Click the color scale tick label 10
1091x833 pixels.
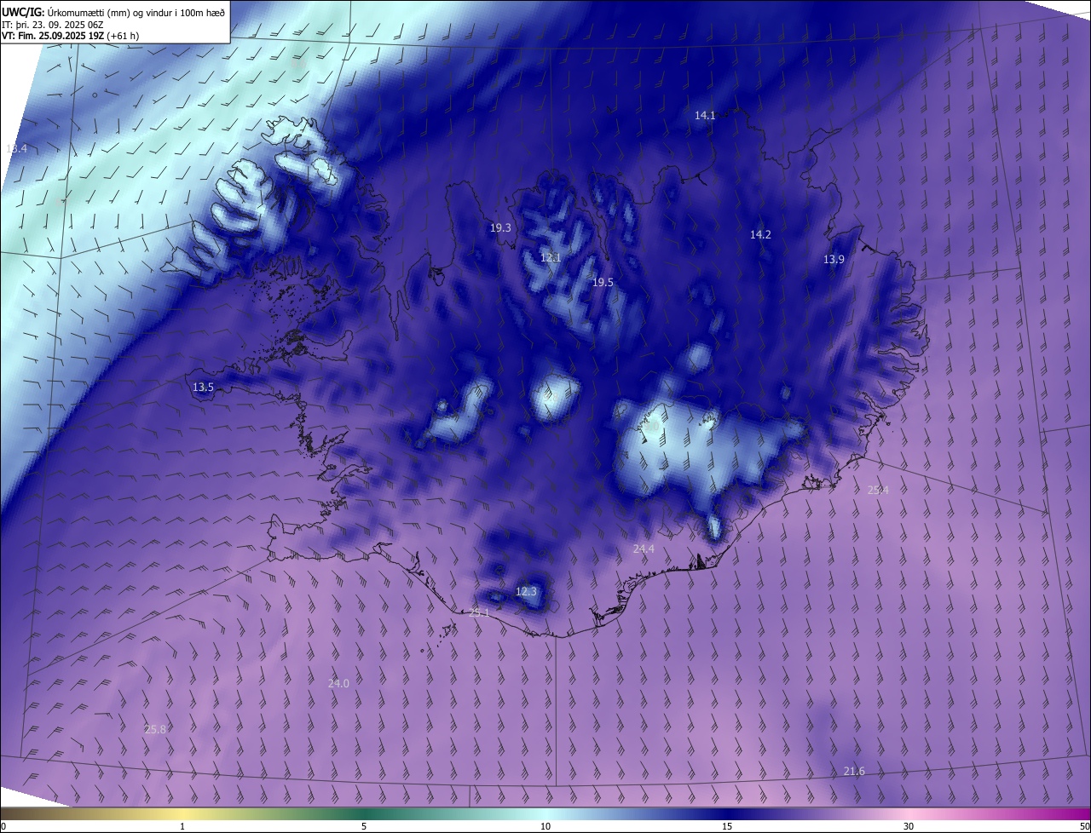pos(545,826)
